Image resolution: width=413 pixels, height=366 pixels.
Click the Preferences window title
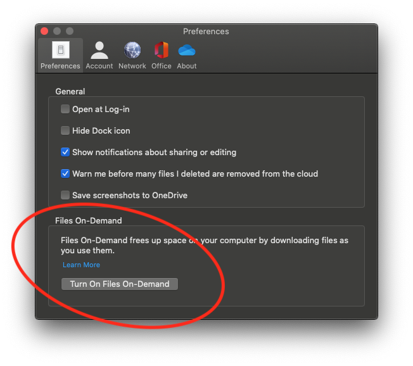(206, 31)
